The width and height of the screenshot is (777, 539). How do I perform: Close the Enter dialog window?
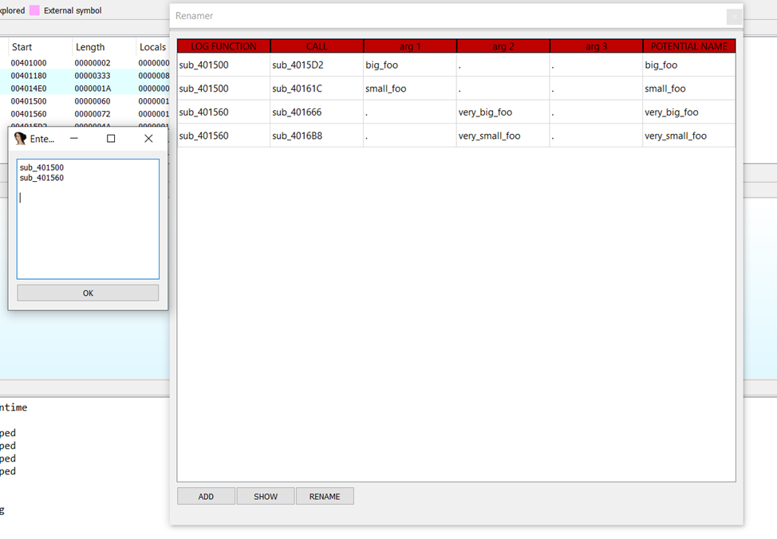tap(148, 139)
